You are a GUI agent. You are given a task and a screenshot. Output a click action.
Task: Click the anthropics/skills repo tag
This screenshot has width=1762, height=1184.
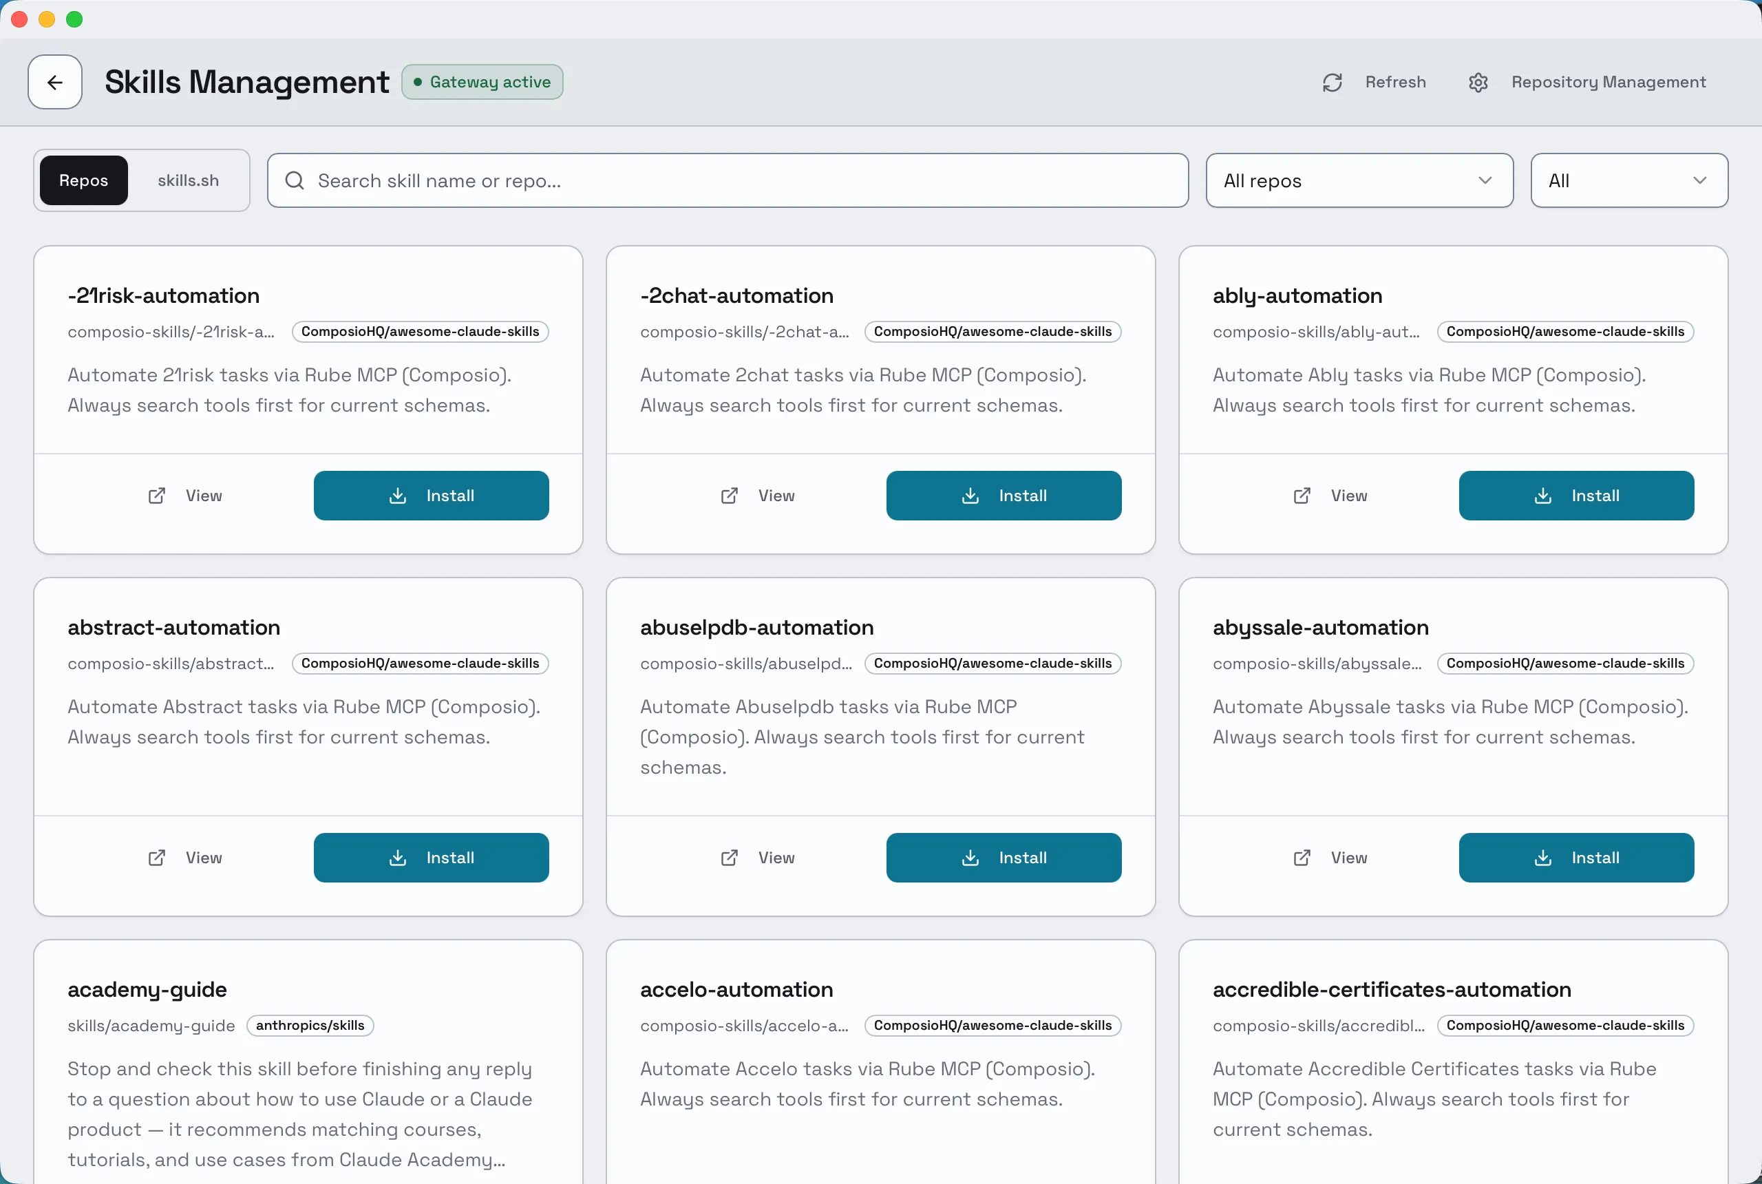[x=310, y=1026]
